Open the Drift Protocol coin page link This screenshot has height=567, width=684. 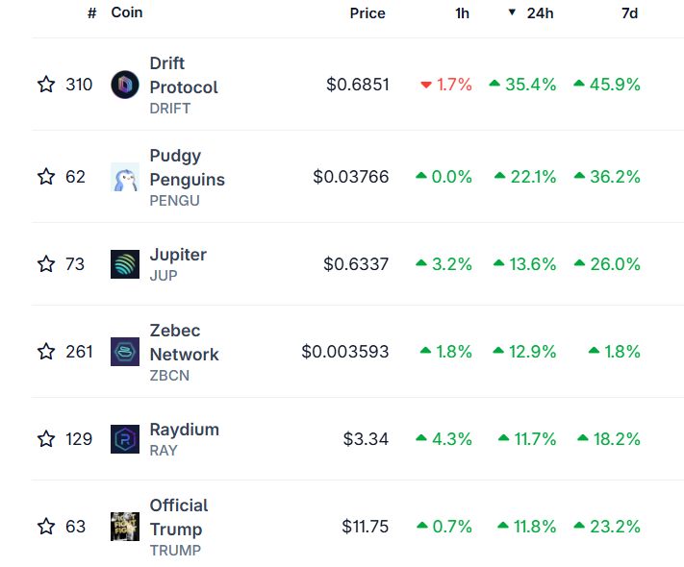[183, 75]
